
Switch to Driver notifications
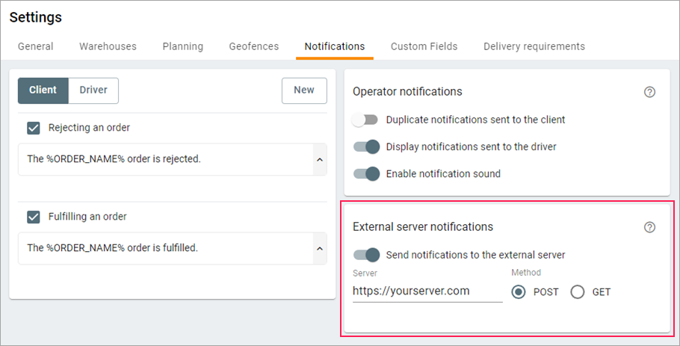tap(93, 90)
